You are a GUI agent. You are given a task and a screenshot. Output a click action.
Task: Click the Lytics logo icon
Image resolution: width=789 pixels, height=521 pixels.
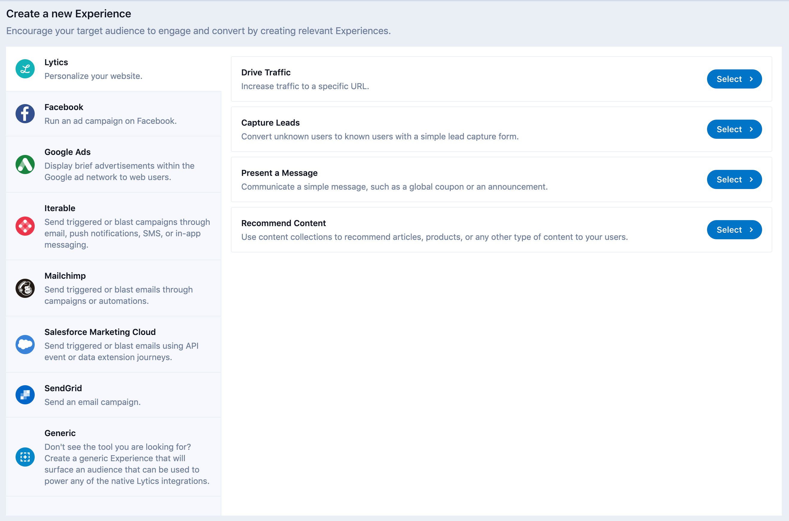[25, 69]
